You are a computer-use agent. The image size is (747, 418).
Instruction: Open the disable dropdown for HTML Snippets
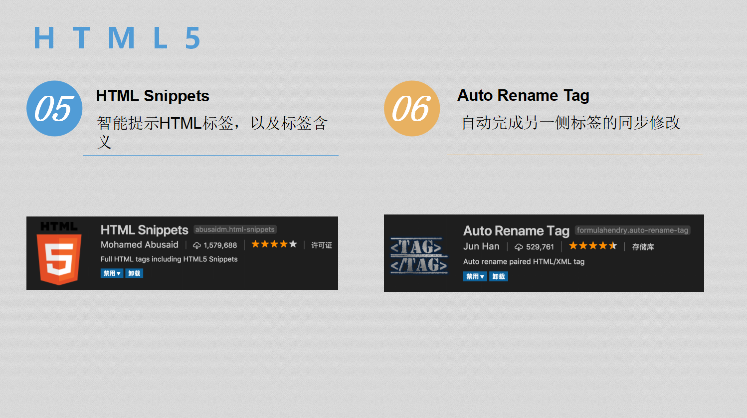[x=112, y=273]
